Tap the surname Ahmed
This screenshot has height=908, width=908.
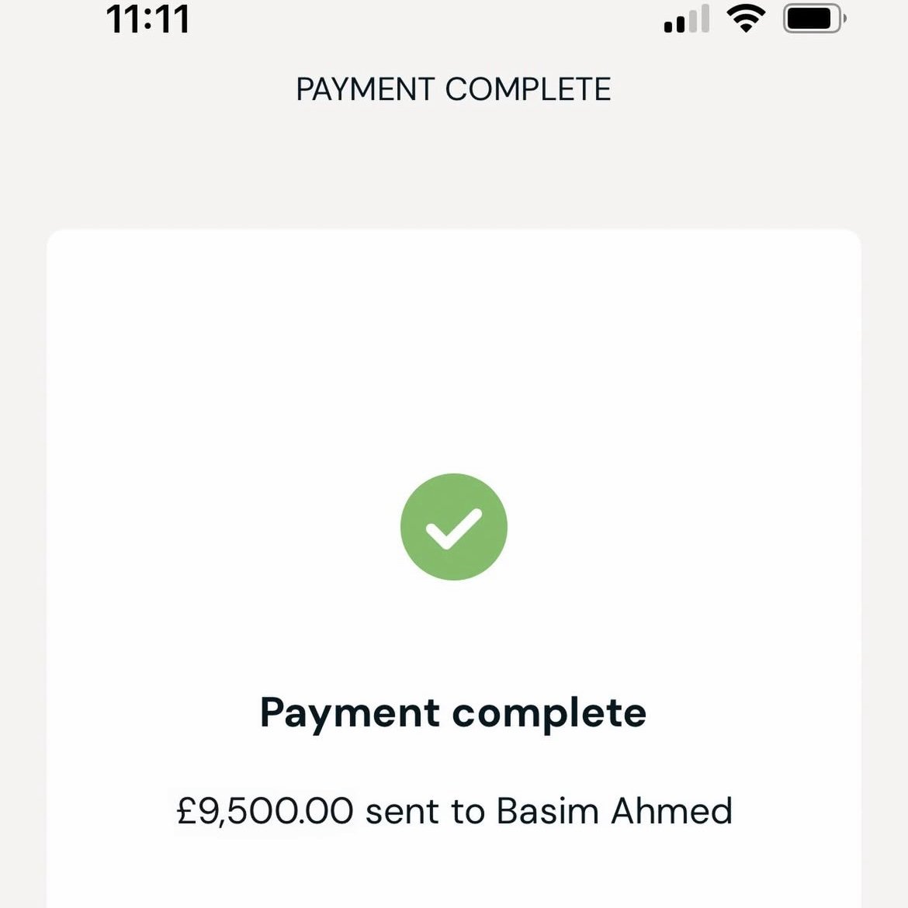coord(672,811)
